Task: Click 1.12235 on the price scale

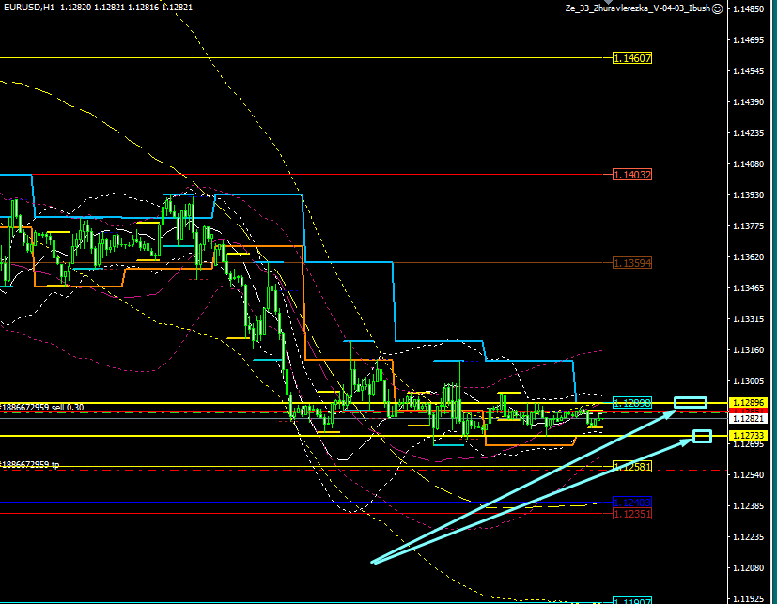Action: [748, 537]
